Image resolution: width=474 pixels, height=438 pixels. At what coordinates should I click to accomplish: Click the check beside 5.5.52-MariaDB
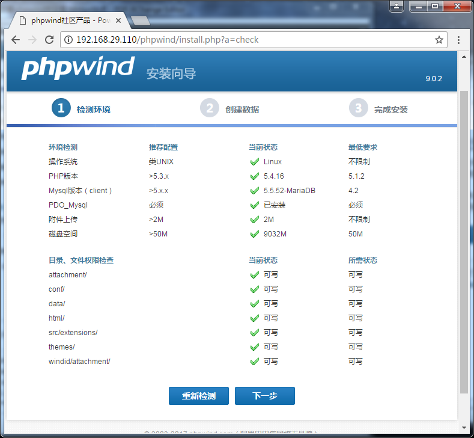pos(255,191)
